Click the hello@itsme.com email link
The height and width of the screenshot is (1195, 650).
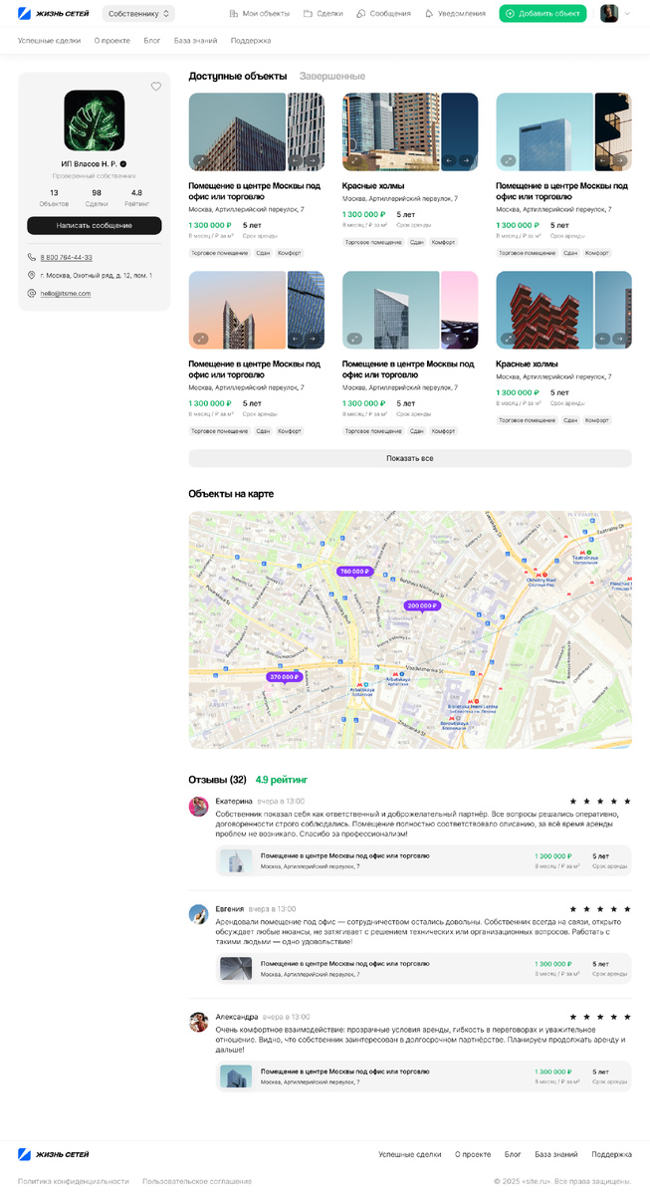[66, 293]
